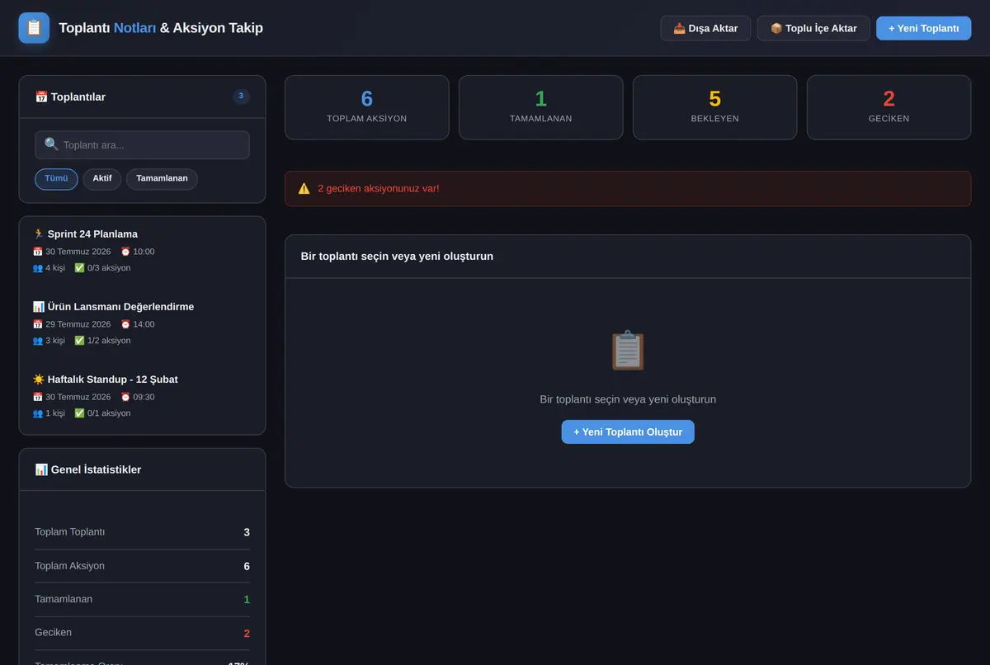
Task: Filter meetings by Tamamlanan
Action: 162,179
